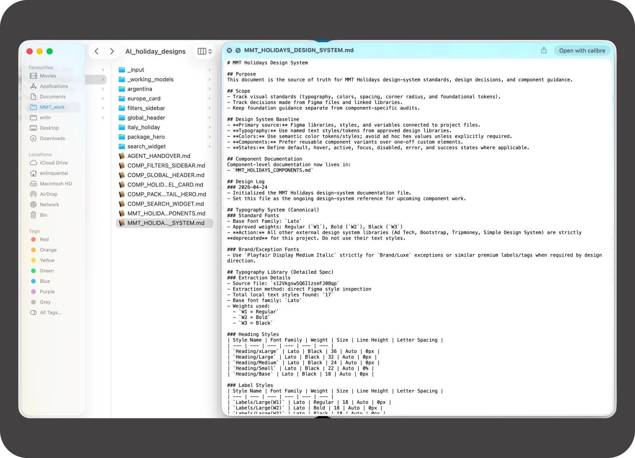Expand global_header folder chevron
Screen dimensions: 635x458
pos(209,118)
